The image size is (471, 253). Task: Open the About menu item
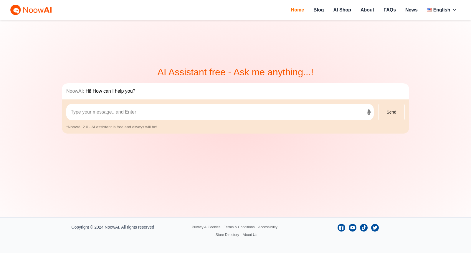[367, 10]
